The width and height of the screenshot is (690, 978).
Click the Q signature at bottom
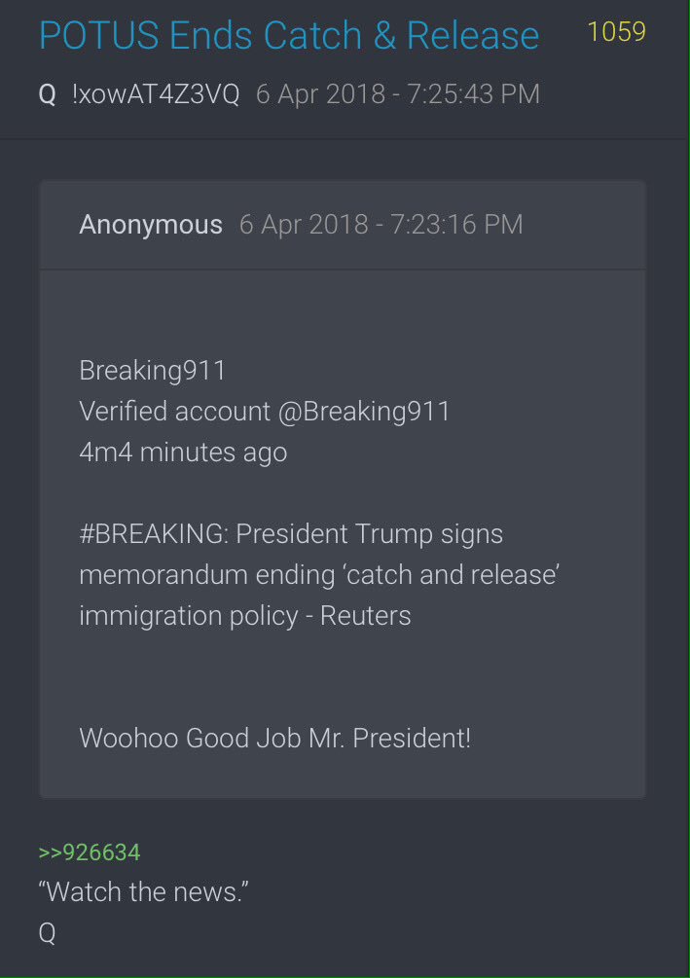click(x=48, y=933)
